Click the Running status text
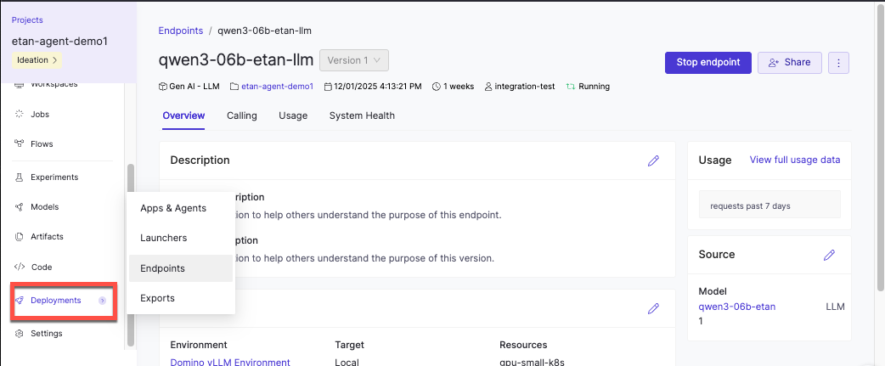This screenshot has width=885, height=366. point(595,87)
